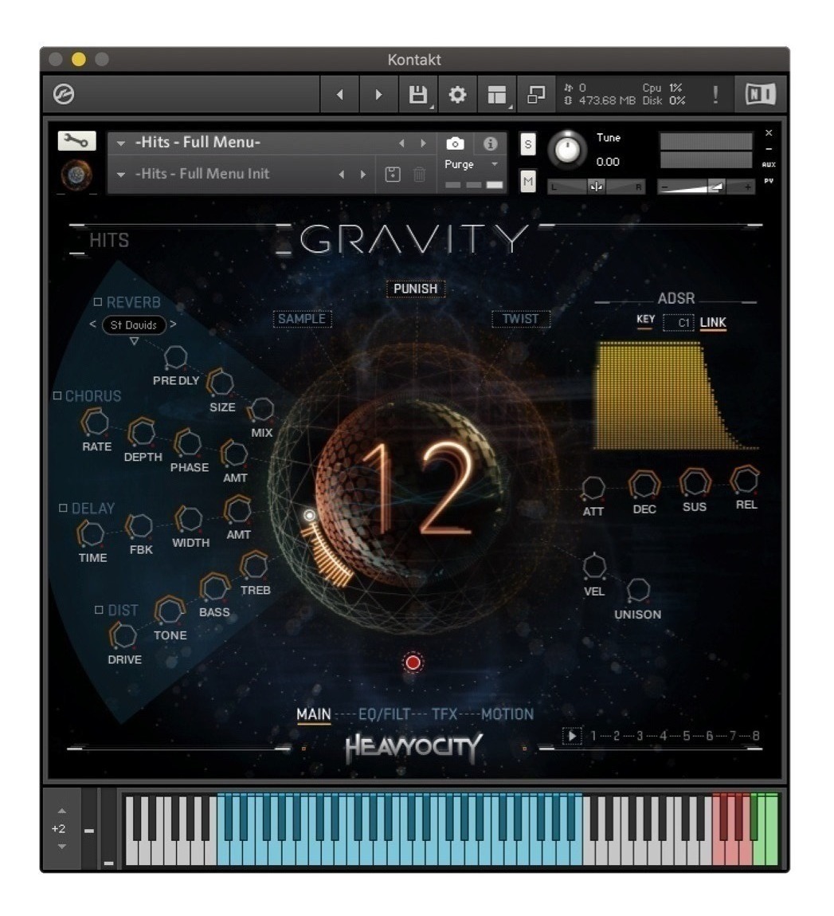834x916 pixels.
Task: Go to previous instrument with left arrow in toolbar
Action: pyautogui.click(x=339, y=94)
